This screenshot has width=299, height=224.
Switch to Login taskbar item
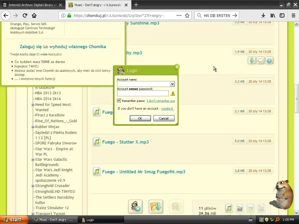(x=101, y=220)
